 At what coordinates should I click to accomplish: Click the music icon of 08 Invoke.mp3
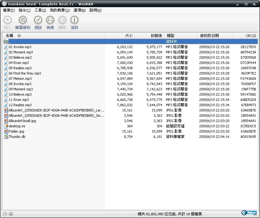[6, 84]
